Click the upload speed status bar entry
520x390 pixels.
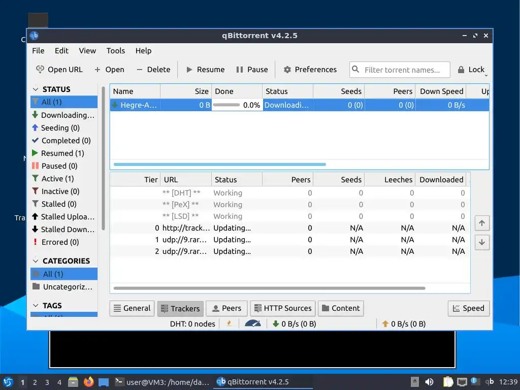[x=404, y=324]
